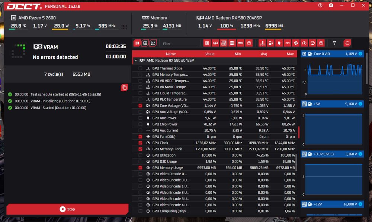Uncheck GPU Core Voltage checkbox
Viewport: 372px width, 222px height.
click(141, 105)
